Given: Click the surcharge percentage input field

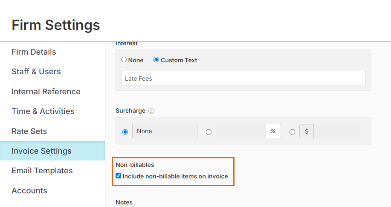Looking at the screenshot, I should click(241, 131).
